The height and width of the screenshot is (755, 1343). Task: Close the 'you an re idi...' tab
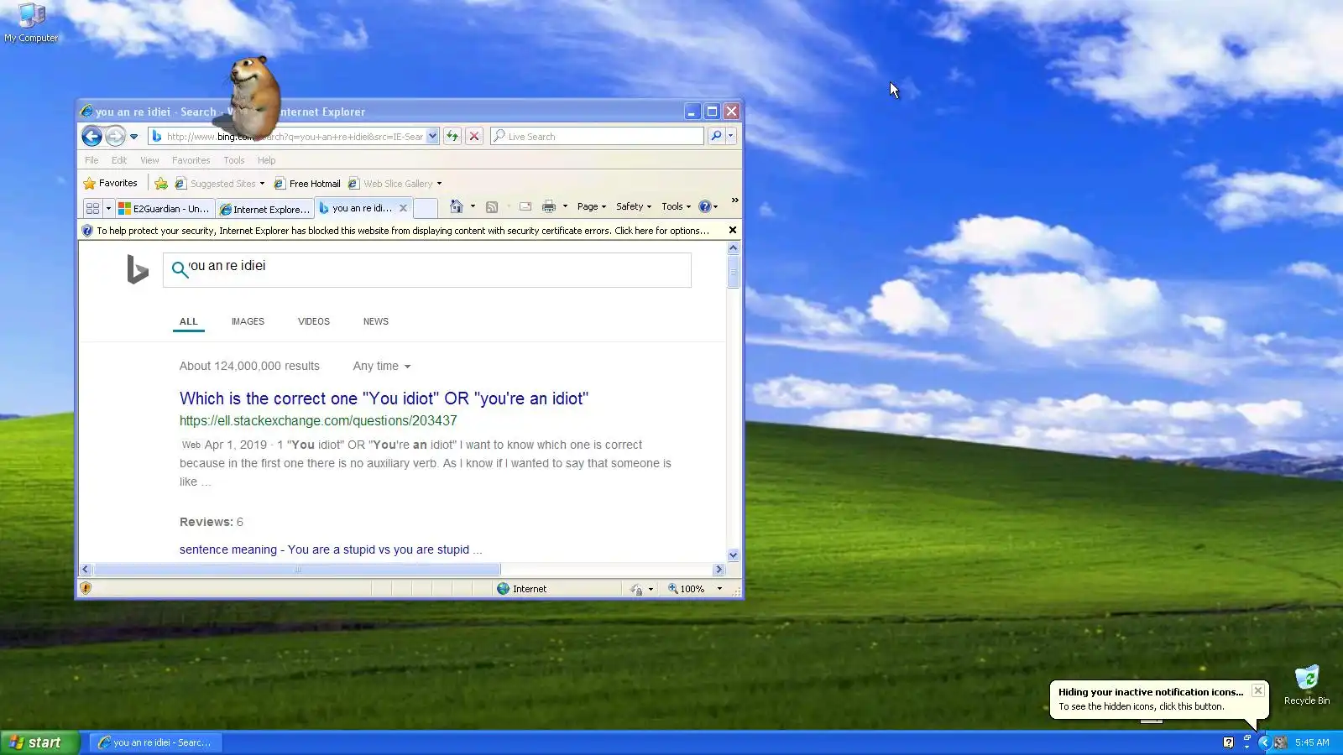click(403, 208)
